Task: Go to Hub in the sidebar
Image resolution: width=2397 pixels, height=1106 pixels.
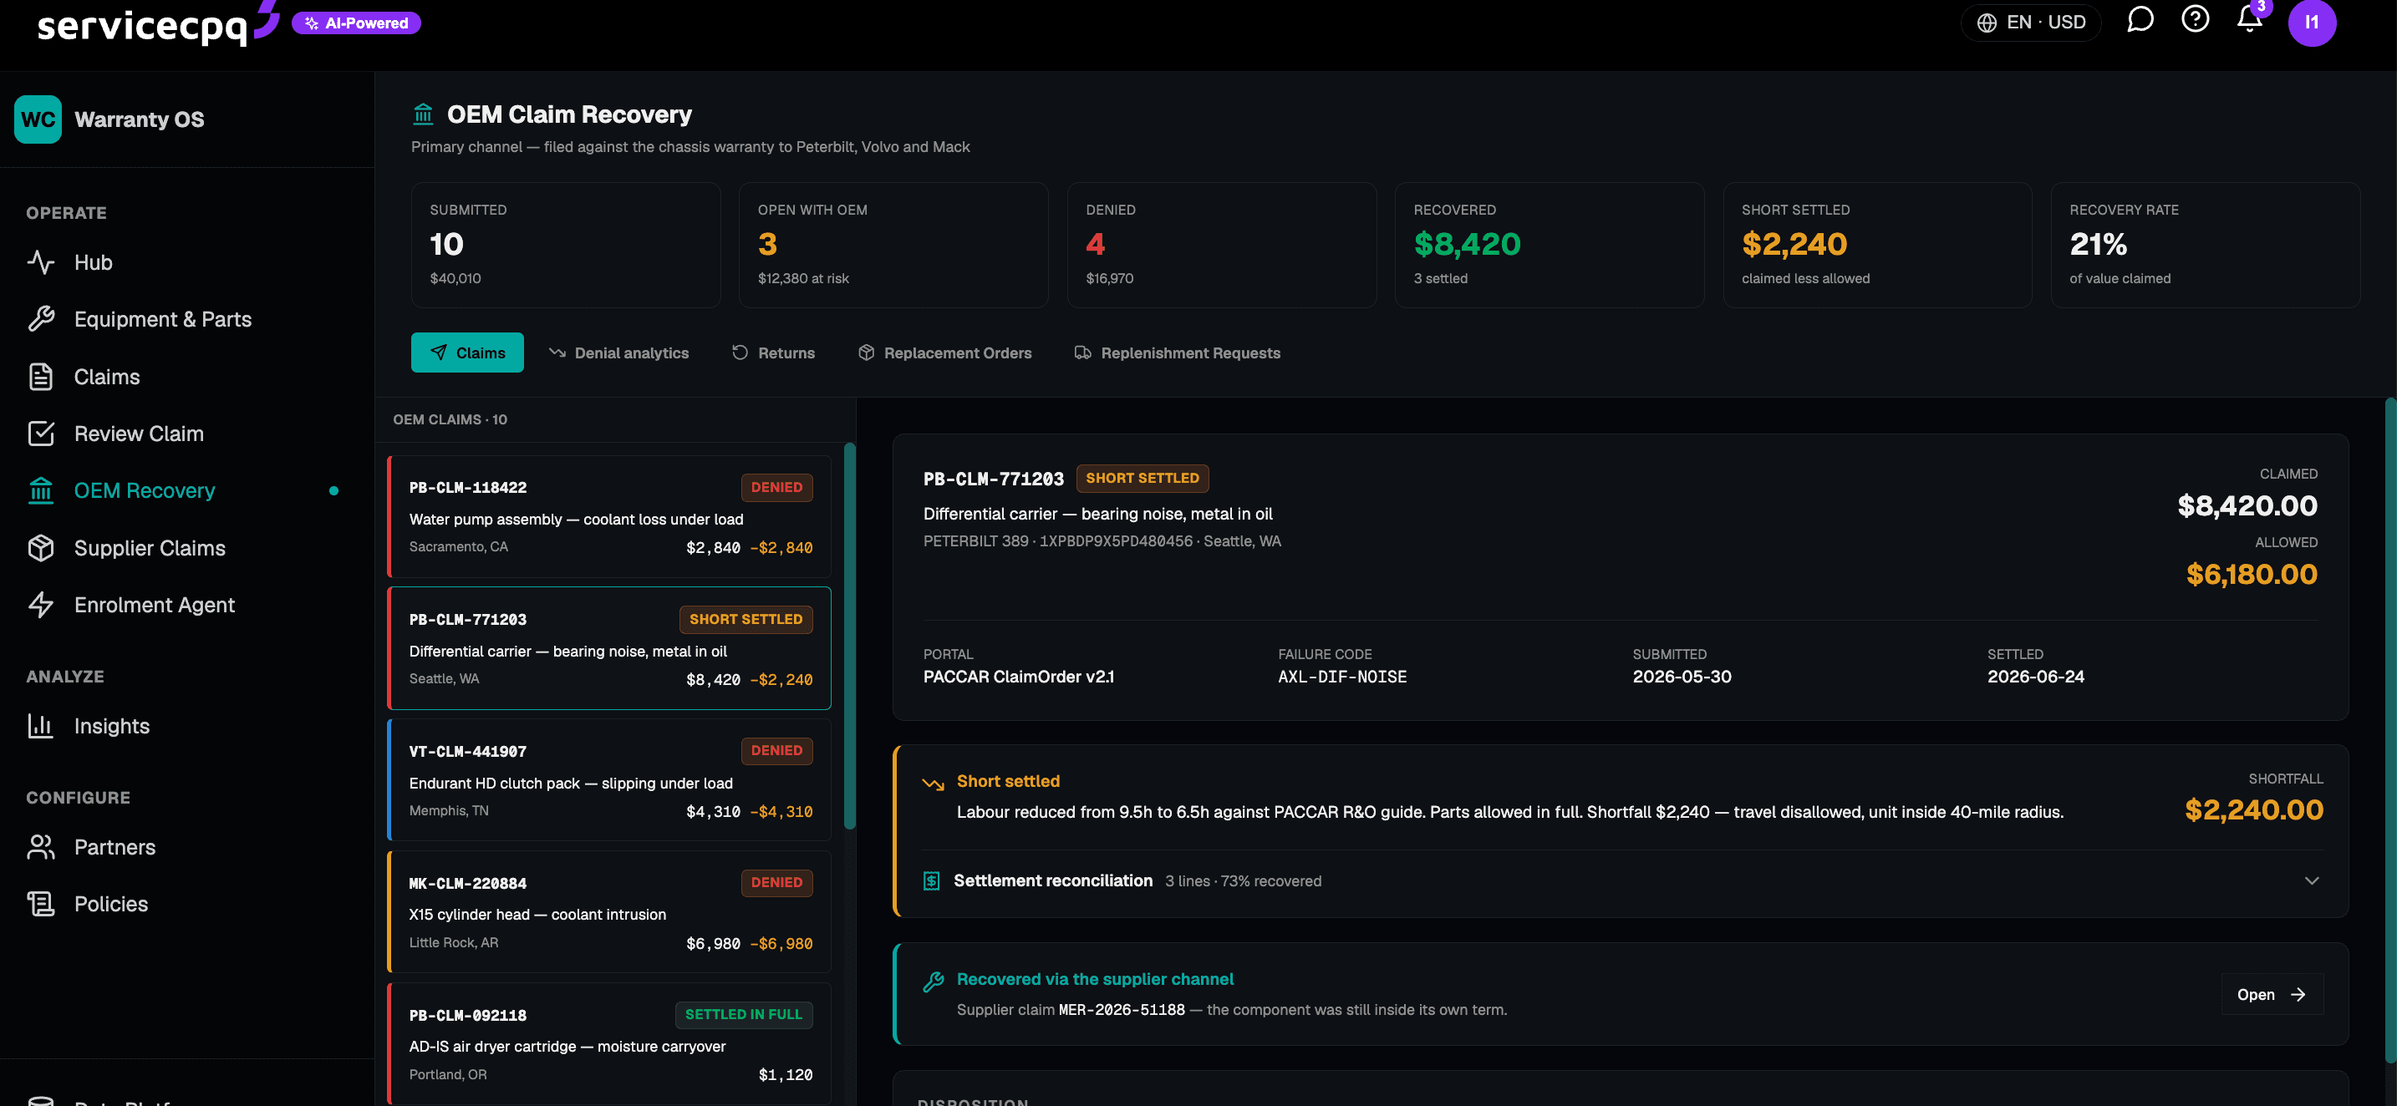Action: pyautogui.click(x=186, y=262)
